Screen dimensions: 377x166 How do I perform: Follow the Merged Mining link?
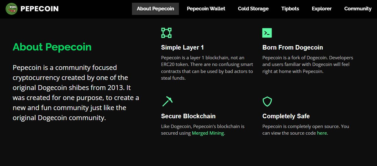point(208,133)
